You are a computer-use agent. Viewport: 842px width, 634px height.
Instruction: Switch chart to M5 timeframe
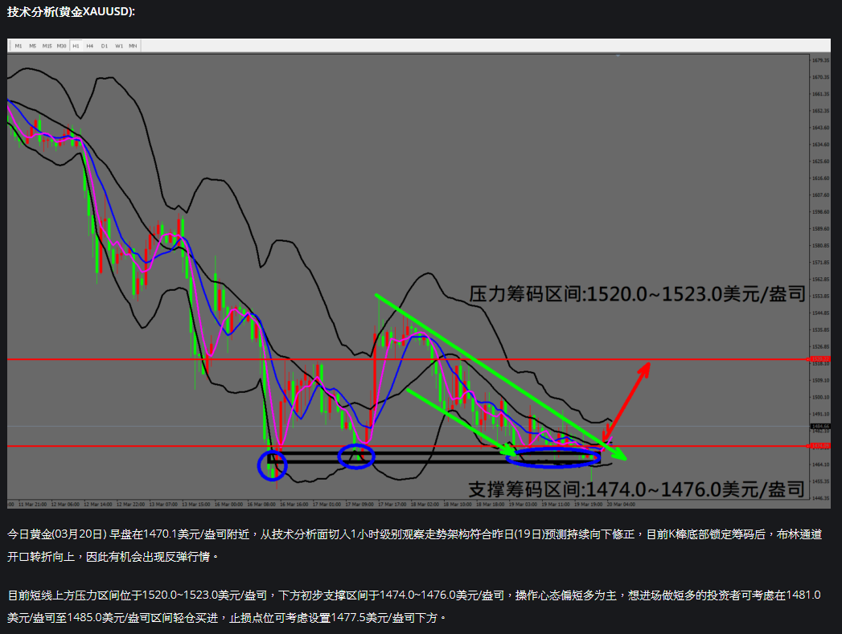click(33, 46)
